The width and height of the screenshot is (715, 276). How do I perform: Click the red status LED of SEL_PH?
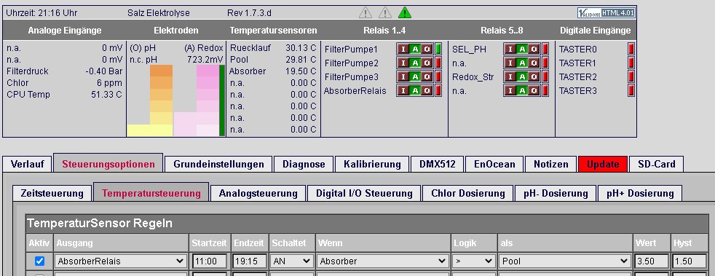pyautogui.click(x=545, y=49)
